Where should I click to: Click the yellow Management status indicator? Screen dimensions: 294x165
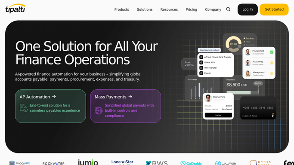(x=272, y=73)
